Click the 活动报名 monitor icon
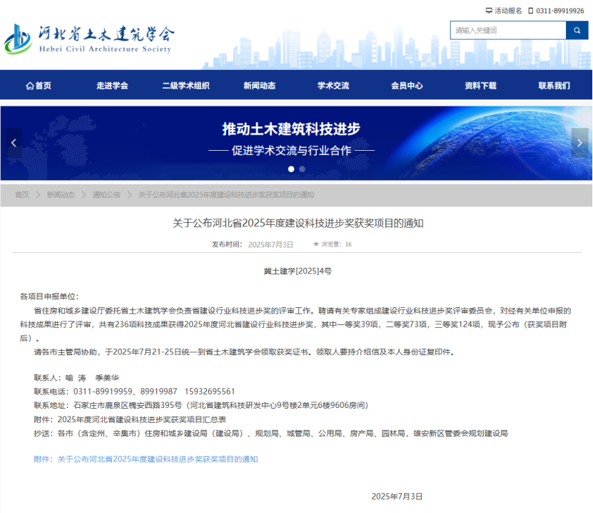Image resolution: width=593 pixels, height=513 pixels. pos(489,11)
